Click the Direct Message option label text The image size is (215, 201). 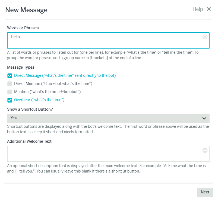pos(65,75)
